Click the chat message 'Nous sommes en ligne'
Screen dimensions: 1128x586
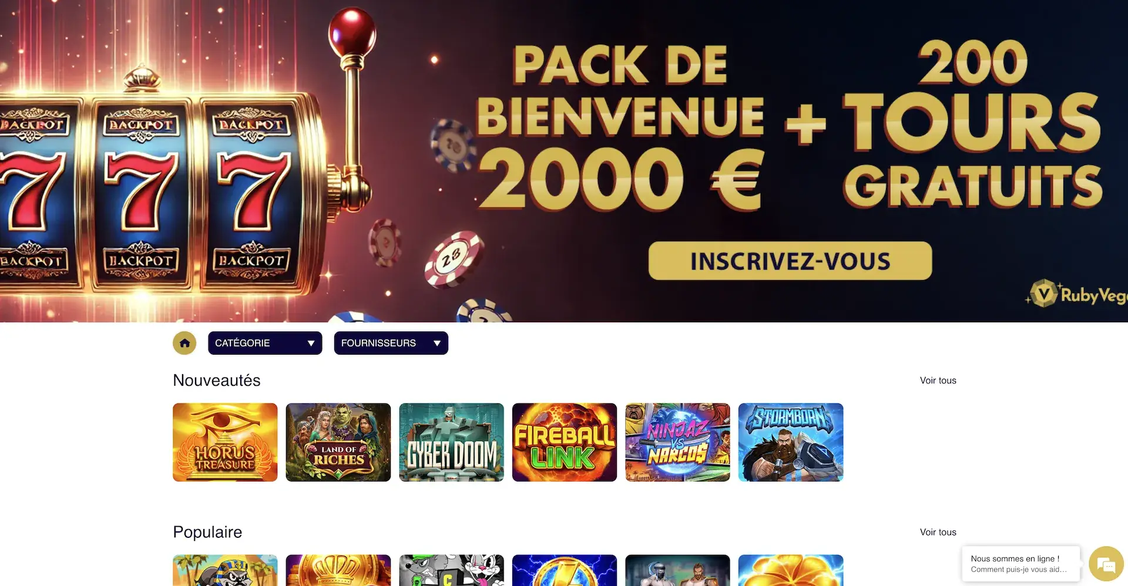click(x=1021, y=564)
